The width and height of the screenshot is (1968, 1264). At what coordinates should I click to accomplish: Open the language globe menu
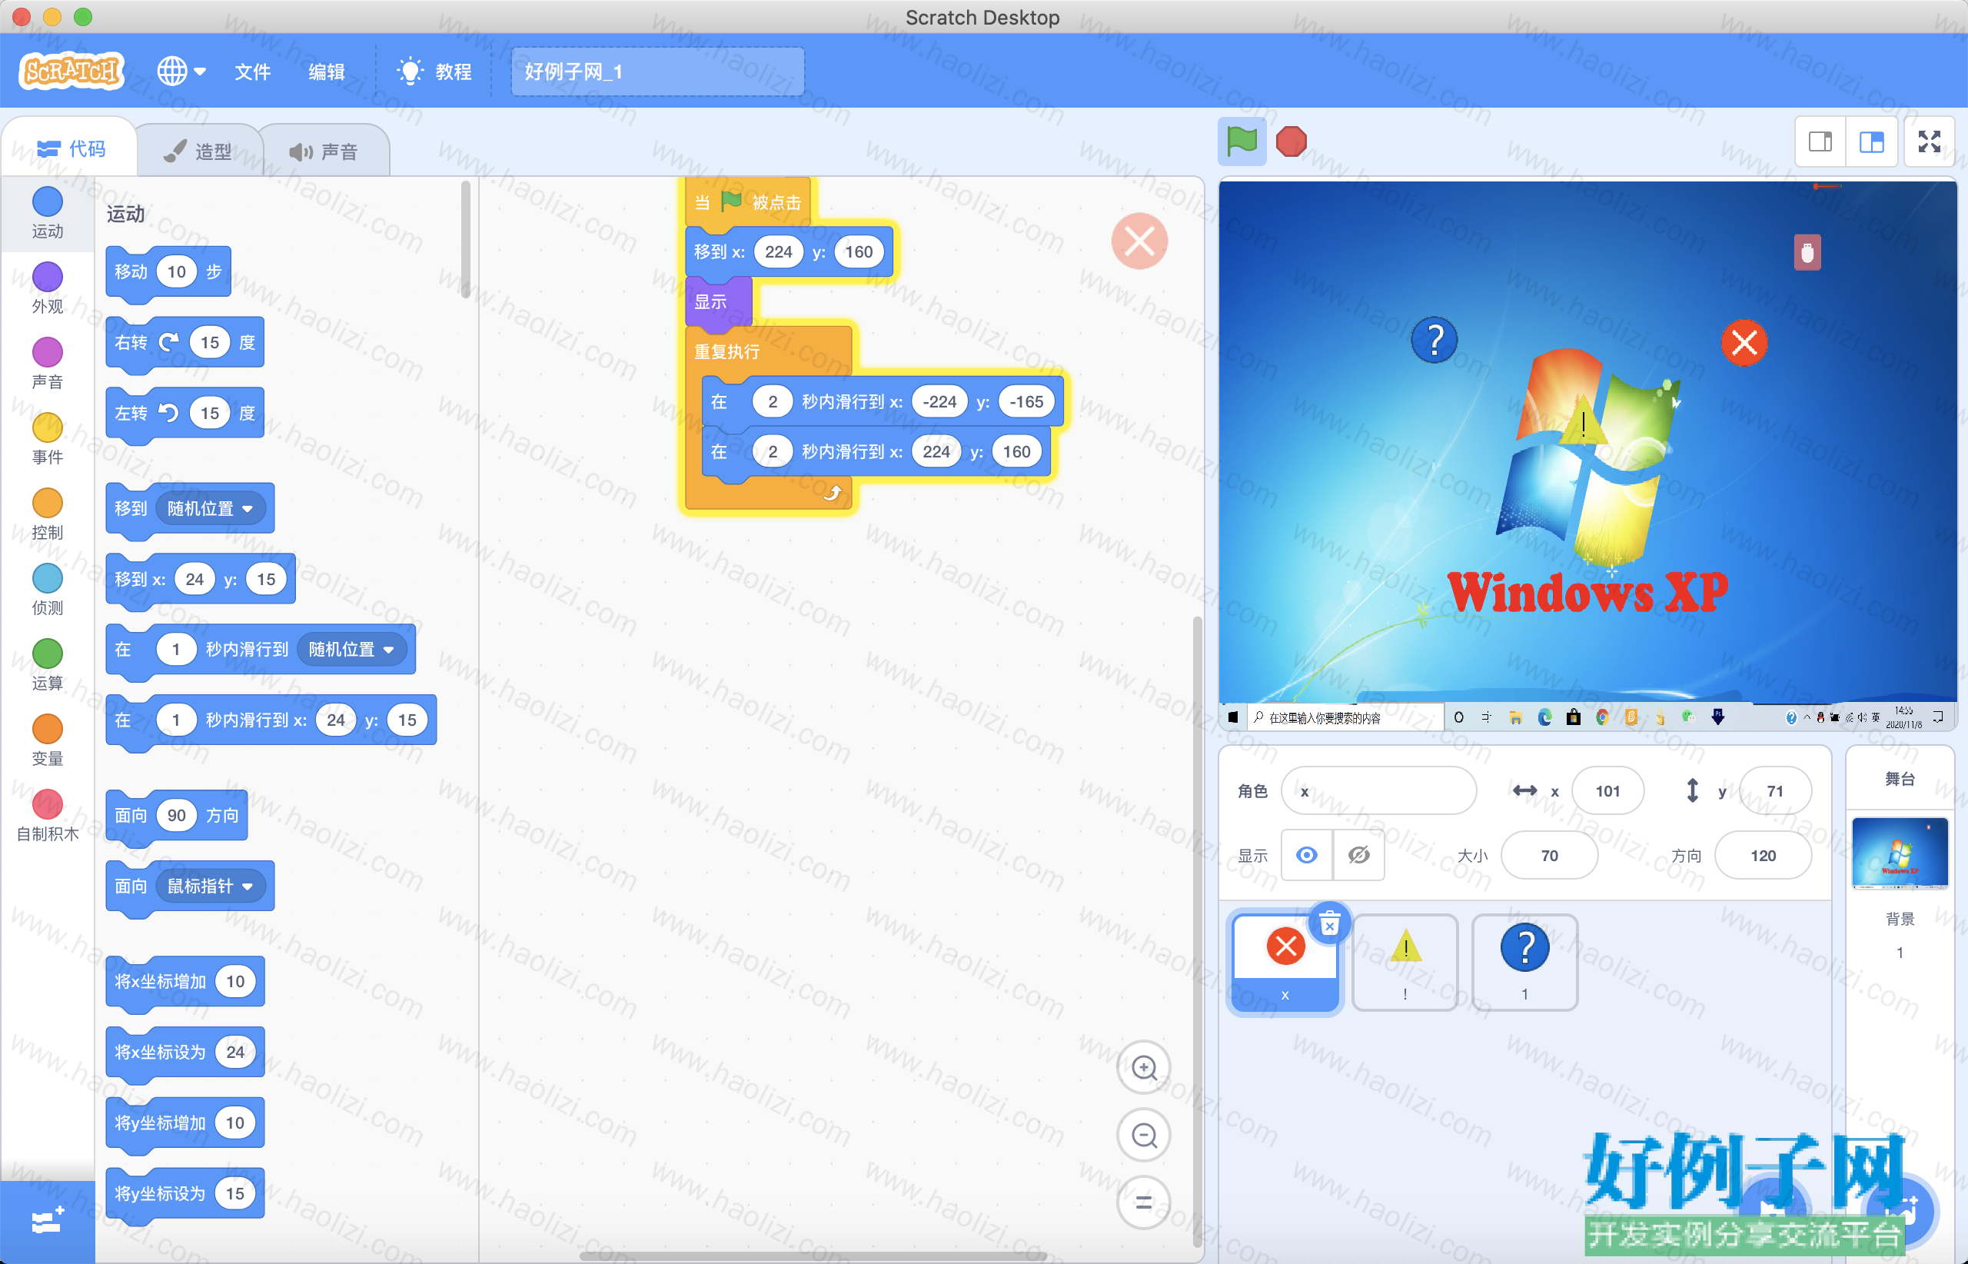tap(181, 71)
